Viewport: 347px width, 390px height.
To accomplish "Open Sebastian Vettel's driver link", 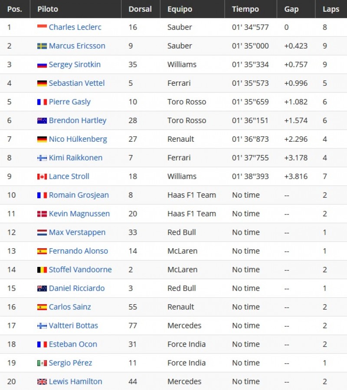I will point(77,83).
